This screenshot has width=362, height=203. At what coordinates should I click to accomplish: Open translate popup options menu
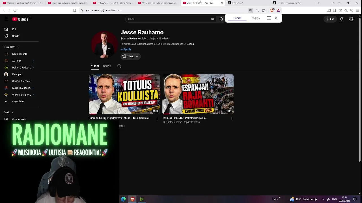click(269, 18)
